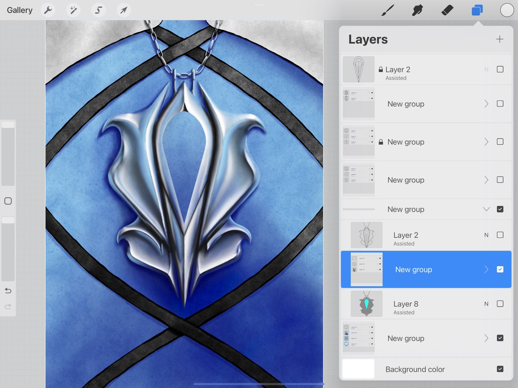The height and width of the screenshot is (388, 518).
Task: Show Layer 8 with its visibility checkbox
Action: [x=500, y=304]
